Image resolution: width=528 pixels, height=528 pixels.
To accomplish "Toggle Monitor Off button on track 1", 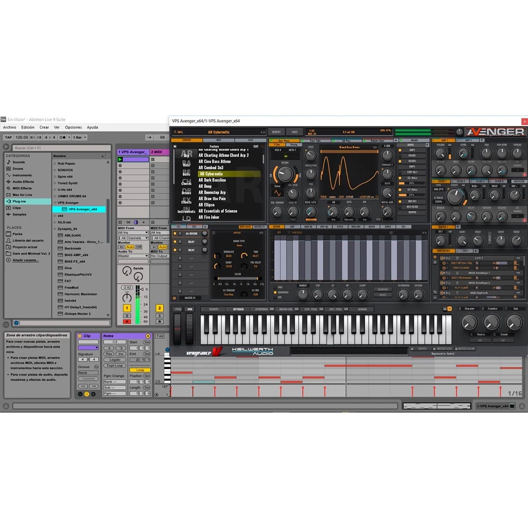I will [139, 247].
